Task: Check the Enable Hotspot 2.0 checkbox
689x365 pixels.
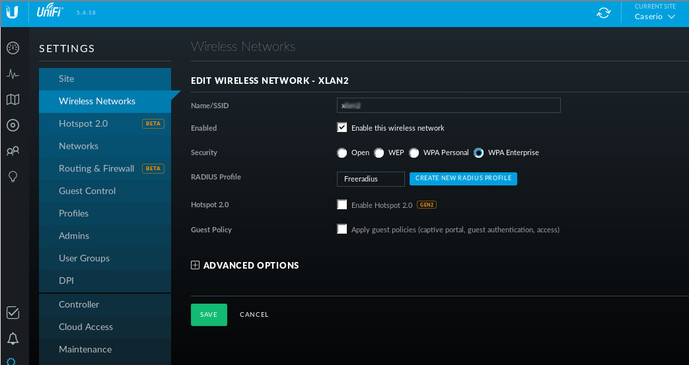Action: [x=342, y=205]
